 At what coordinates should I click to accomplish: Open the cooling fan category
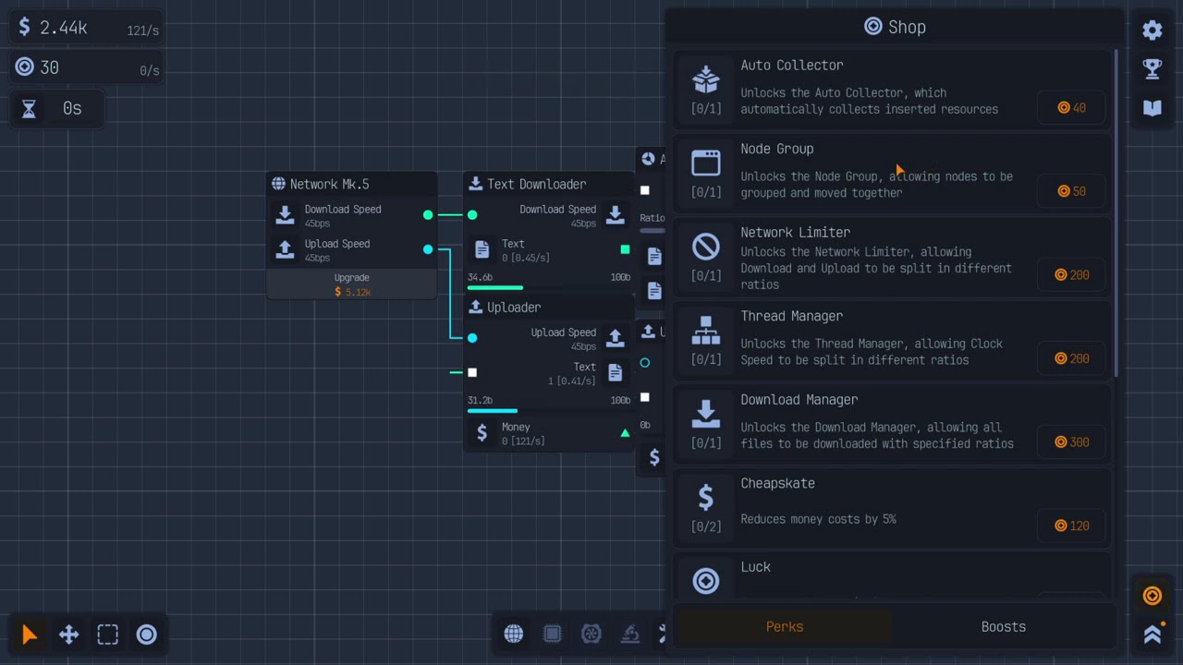[x=591, y=634]
